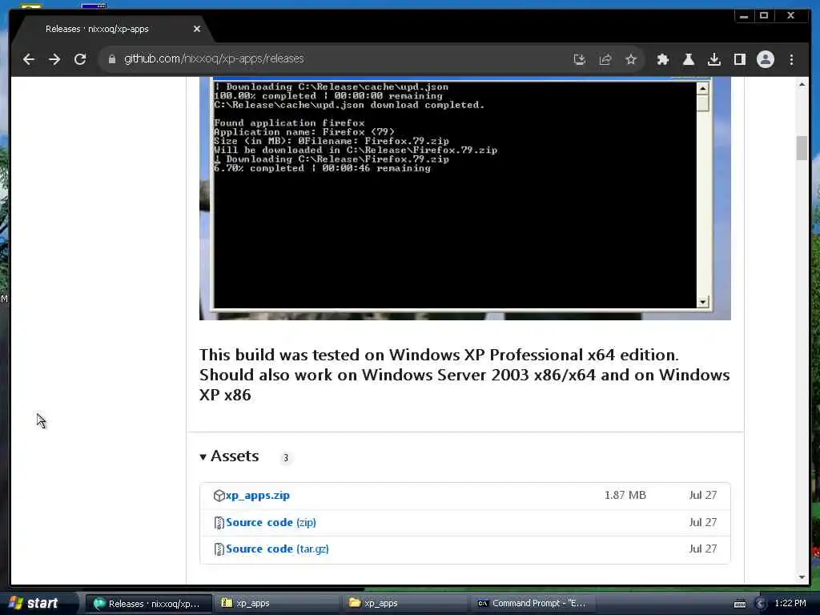Click the assets count badge 3

[286, 457]
